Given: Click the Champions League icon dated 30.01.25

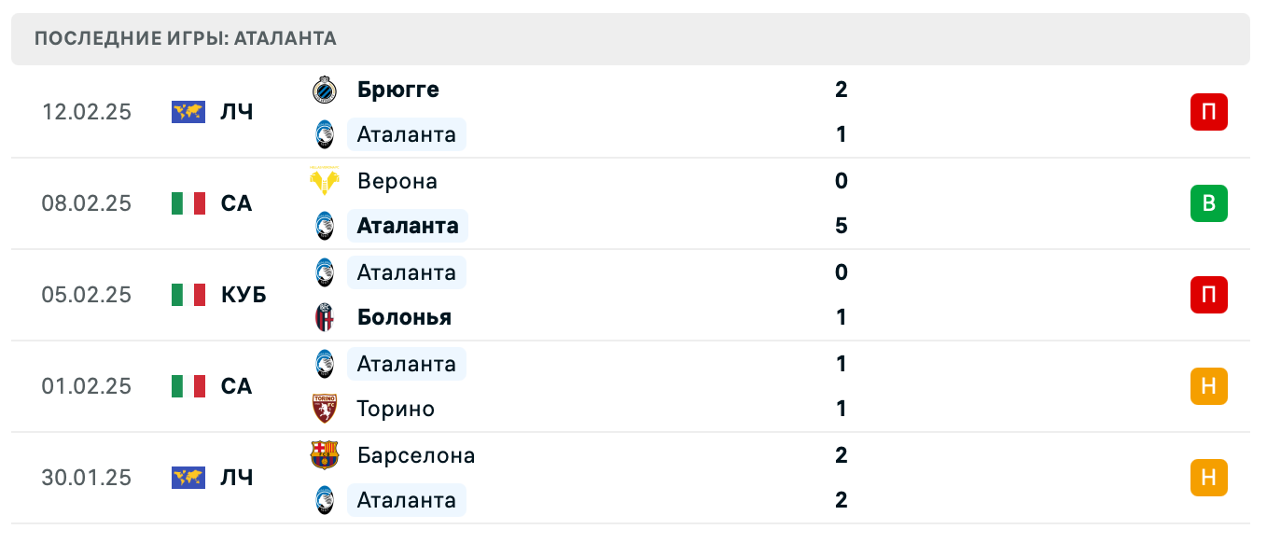Looking at the screenshot, I should click(x=188, y=478).
